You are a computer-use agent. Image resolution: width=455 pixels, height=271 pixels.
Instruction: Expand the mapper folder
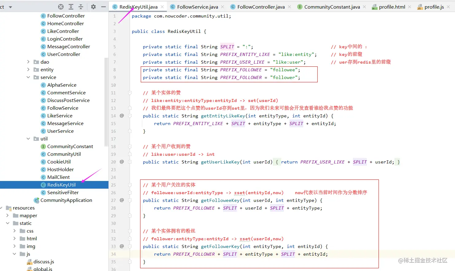tap(8, 215)
